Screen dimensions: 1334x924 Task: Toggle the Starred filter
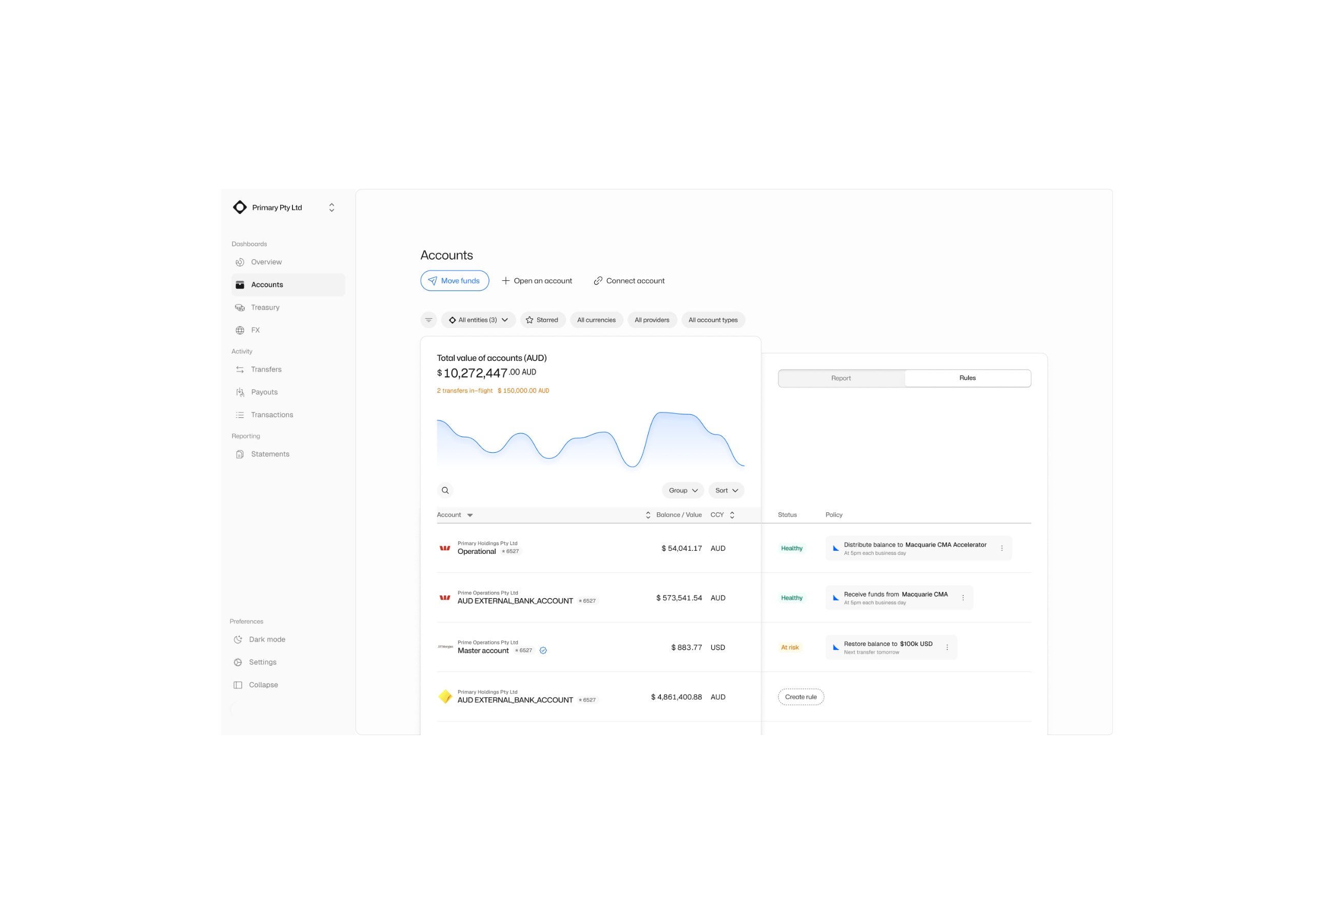542,320
